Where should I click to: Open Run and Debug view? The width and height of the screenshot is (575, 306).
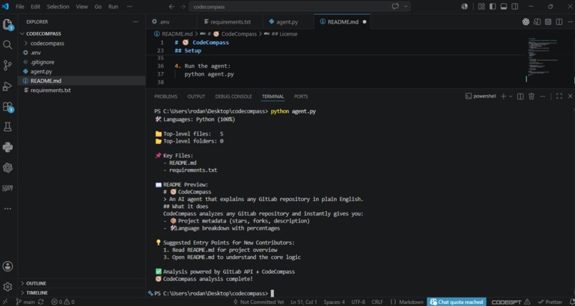[x=7, y=86]
